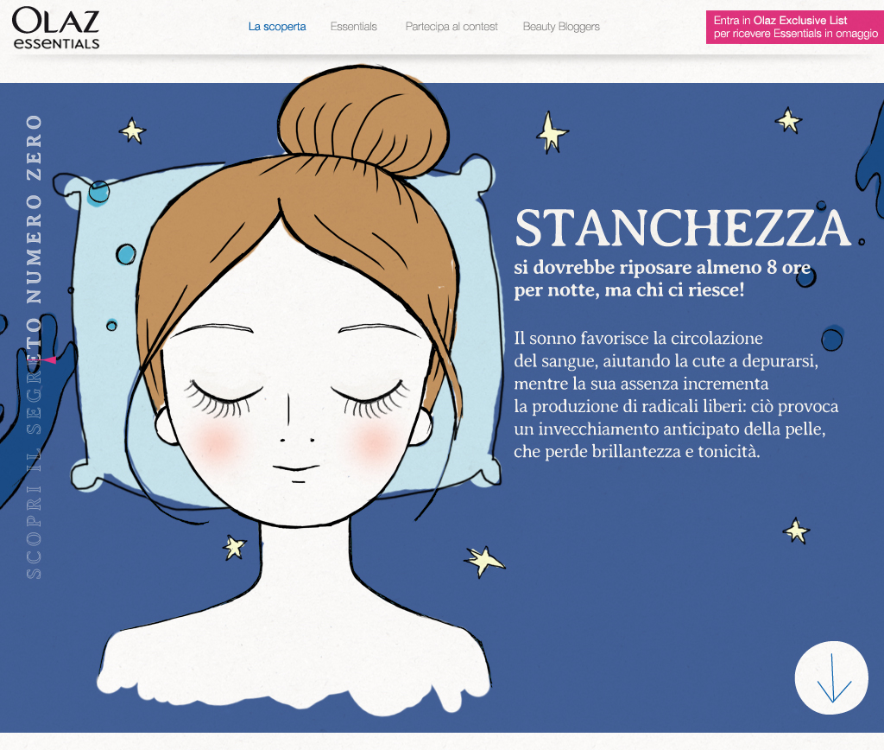884x750 pixels.
Task: Click the round down-arrow button
Action: click(x=831, y=677)
